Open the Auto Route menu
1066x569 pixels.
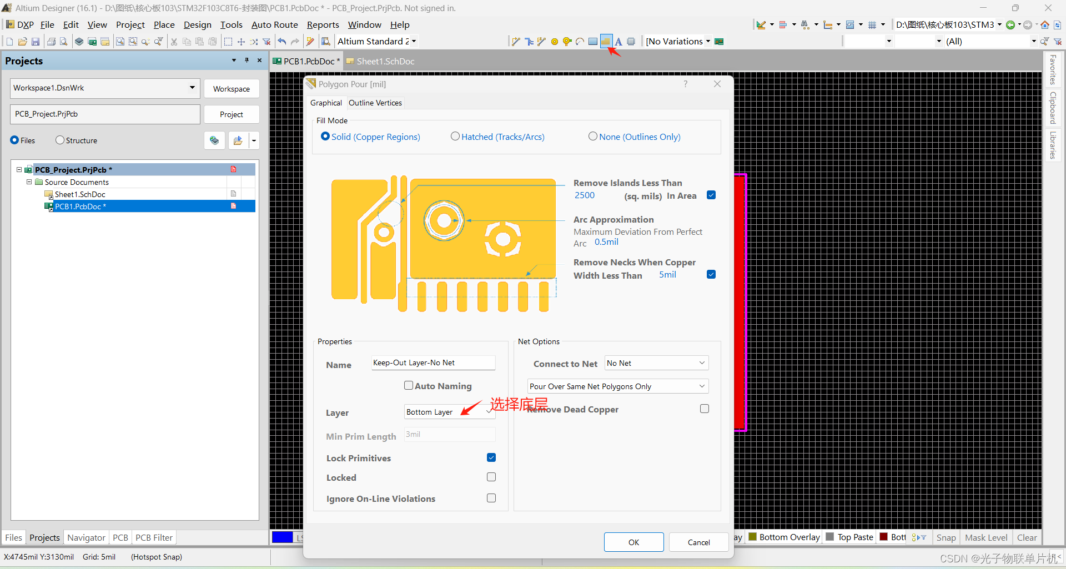pyautogui.click(x=274, y=25)
